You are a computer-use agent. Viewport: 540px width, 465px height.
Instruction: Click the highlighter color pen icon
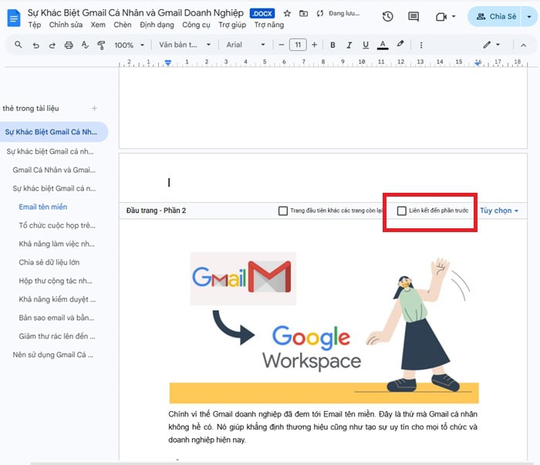(x=401, y=45)
